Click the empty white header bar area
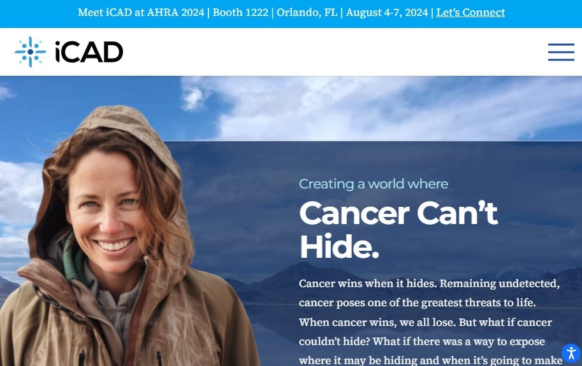582x366 pixels. point(334,52)
